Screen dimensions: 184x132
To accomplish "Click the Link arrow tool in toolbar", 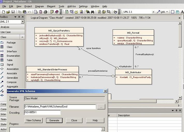I will click(161, 12).
